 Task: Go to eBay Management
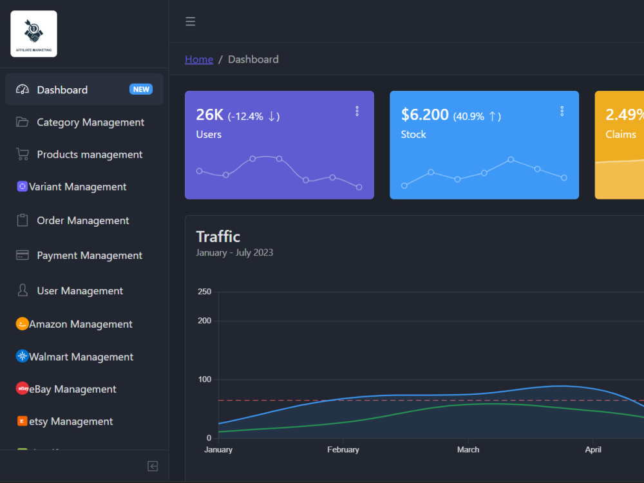(x=84, y=389)
